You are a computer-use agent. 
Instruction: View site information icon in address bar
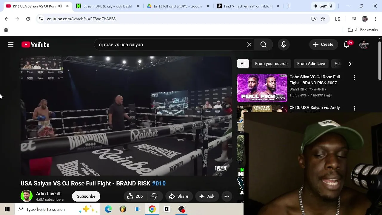41,19
